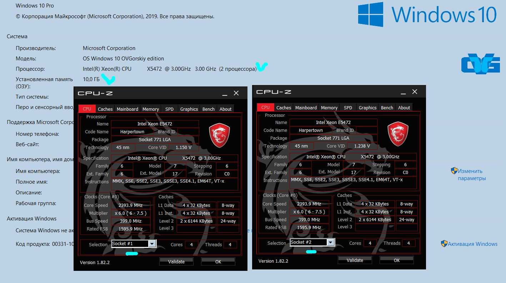Open Bench tab in left CPU-Z window

[209, 109]
